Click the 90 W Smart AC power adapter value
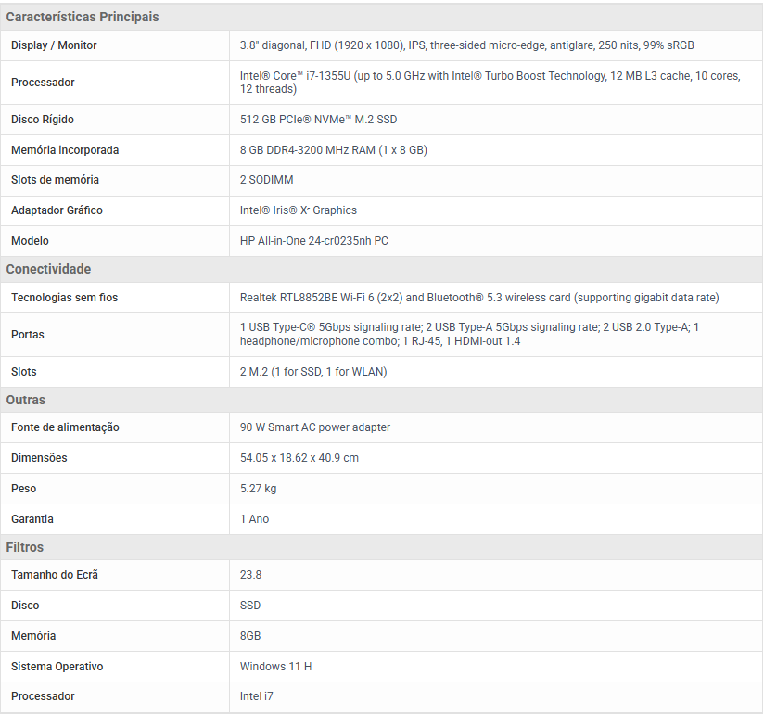Screen dimensions: 764x714 [x=314, y=427]
